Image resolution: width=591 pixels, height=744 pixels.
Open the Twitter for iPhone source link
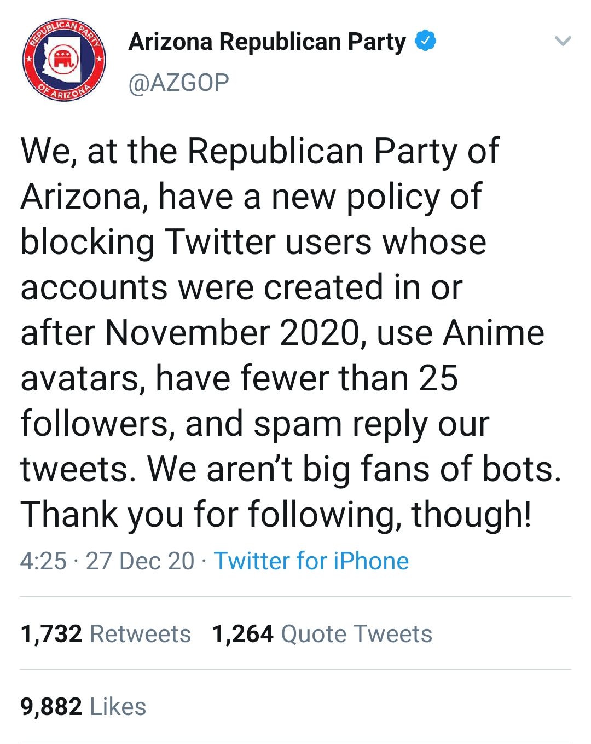click(311, 561)
